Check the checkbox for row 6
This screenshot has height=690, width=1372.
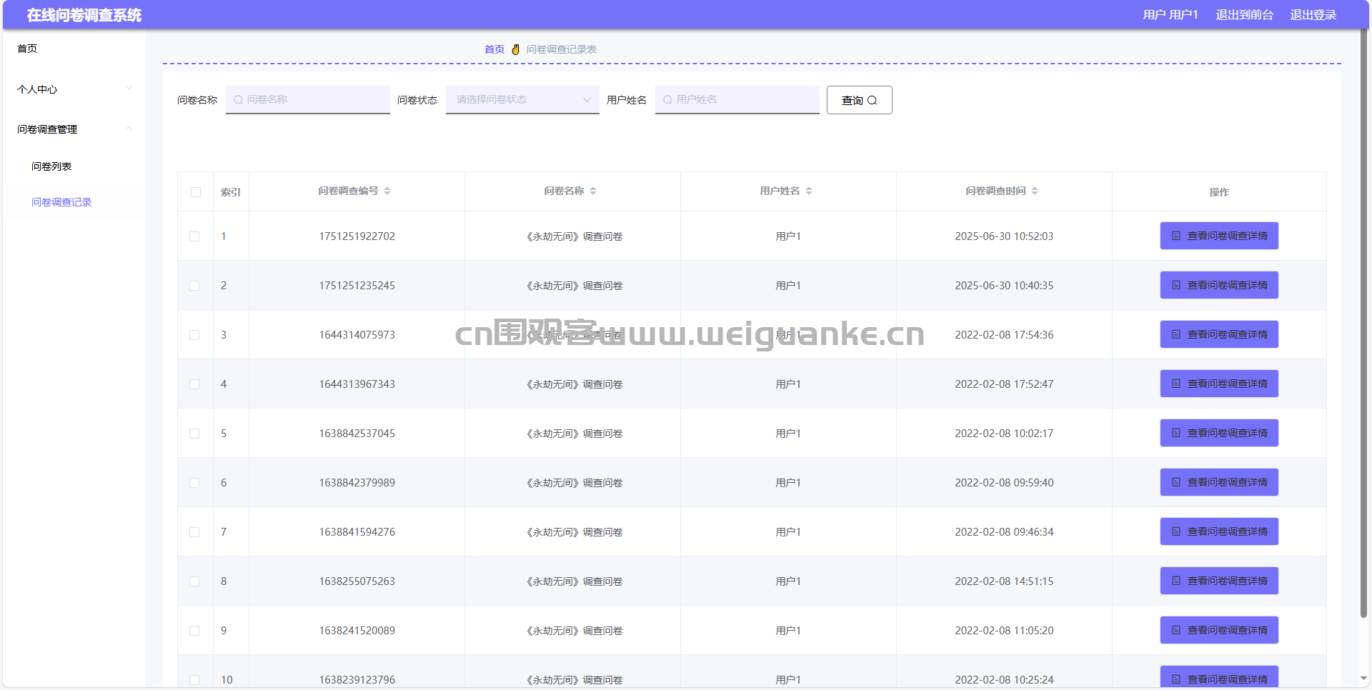point(194,483)
